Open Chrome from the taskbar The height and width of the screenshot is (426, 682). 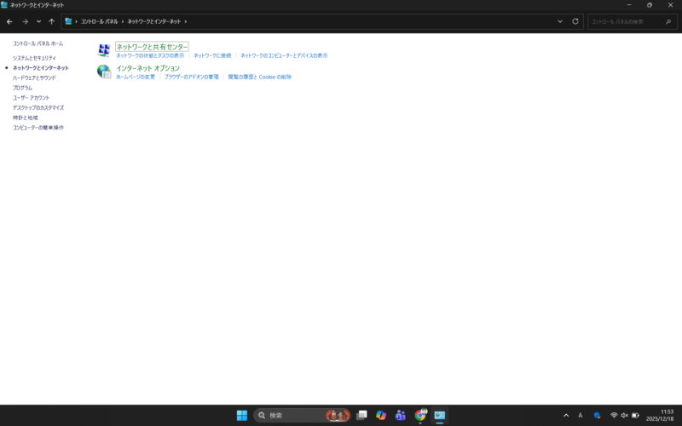tap(420, 415)
